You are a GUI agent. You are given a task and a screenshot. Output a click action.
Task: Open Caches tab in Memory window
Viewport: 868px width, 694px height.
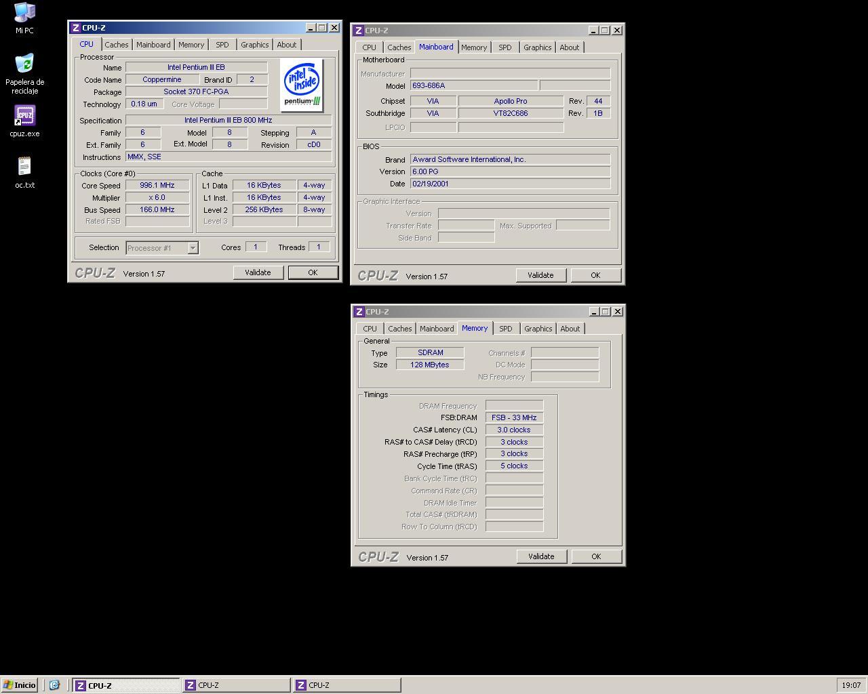click(399, 329)
